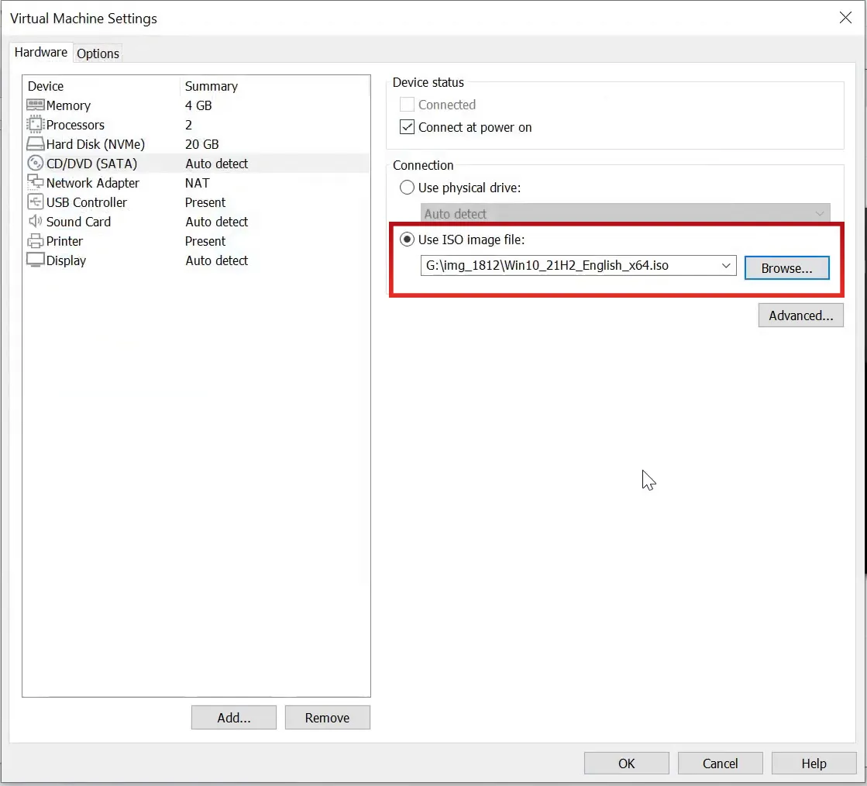Click the Printer device icon
This screenshot has width=867, height=786.
click(36, 241)
